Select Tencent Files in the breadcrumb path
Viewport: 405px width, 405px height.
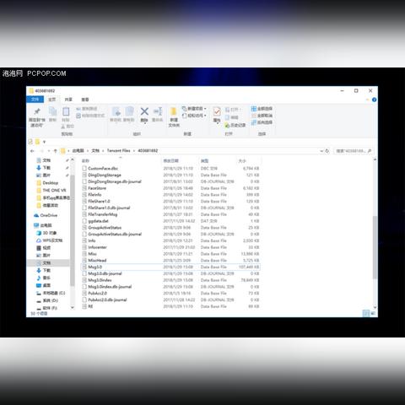click(x=118, y=151)
